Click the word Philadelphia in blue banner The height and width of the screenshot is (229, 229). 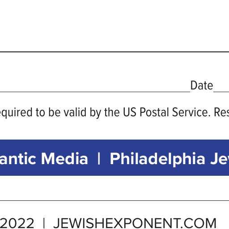[157, 159]
